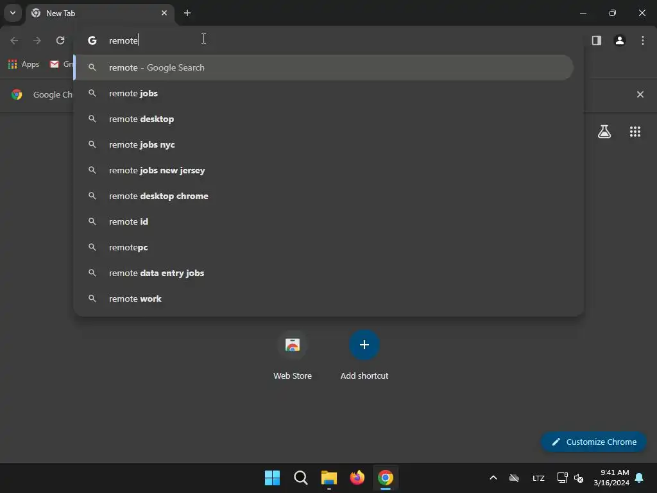This screenshot has height=493, width=657.
Task: Click the Add shortcut button
Action: pos(364,356)
